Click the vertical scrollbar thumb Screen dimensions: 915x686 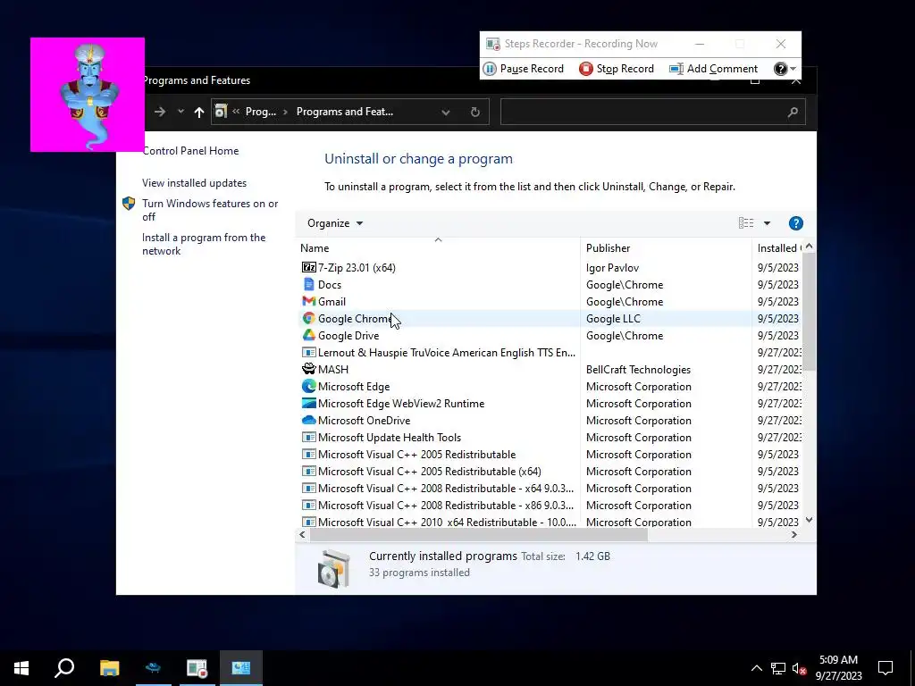click(x=809, y=312)
